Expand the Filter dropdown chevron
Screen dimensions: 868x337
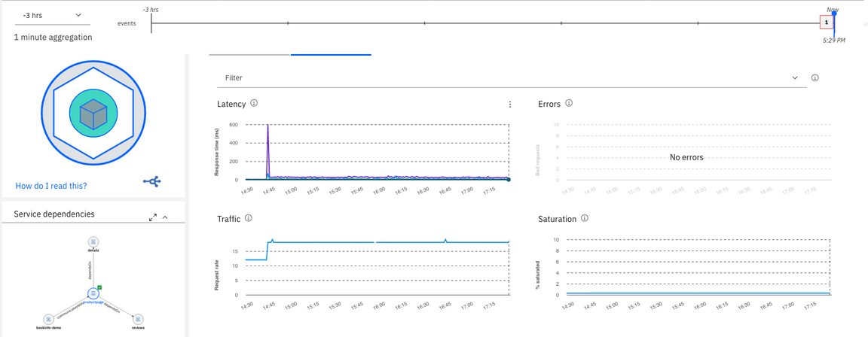[795, 77]
